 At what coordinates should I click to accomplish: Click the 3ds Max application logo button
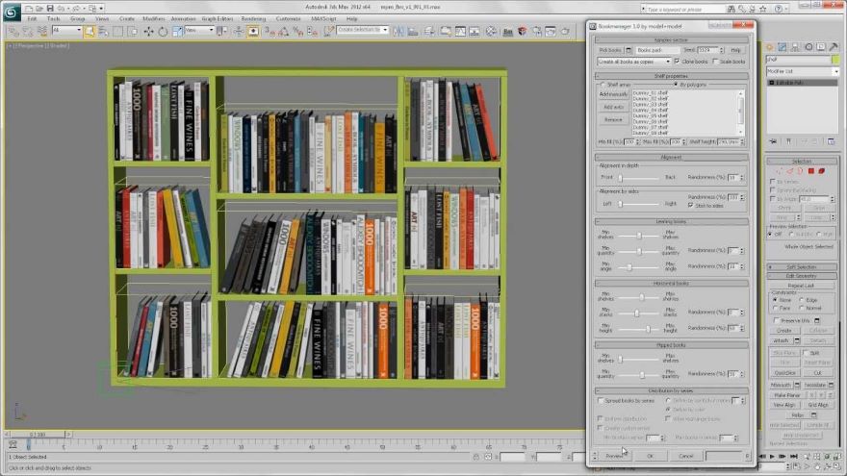(13, 12)
